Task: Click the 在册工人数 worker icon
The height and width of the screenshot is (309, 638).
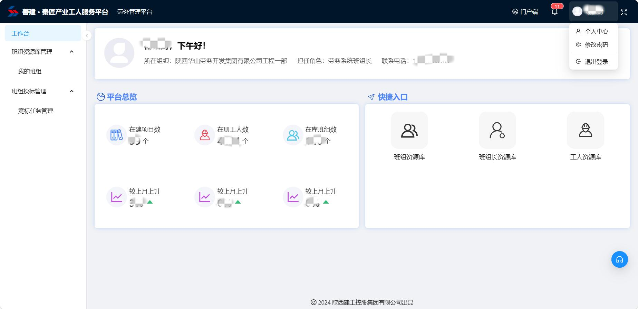Action: pyautogui.click(x=204, y=135)
